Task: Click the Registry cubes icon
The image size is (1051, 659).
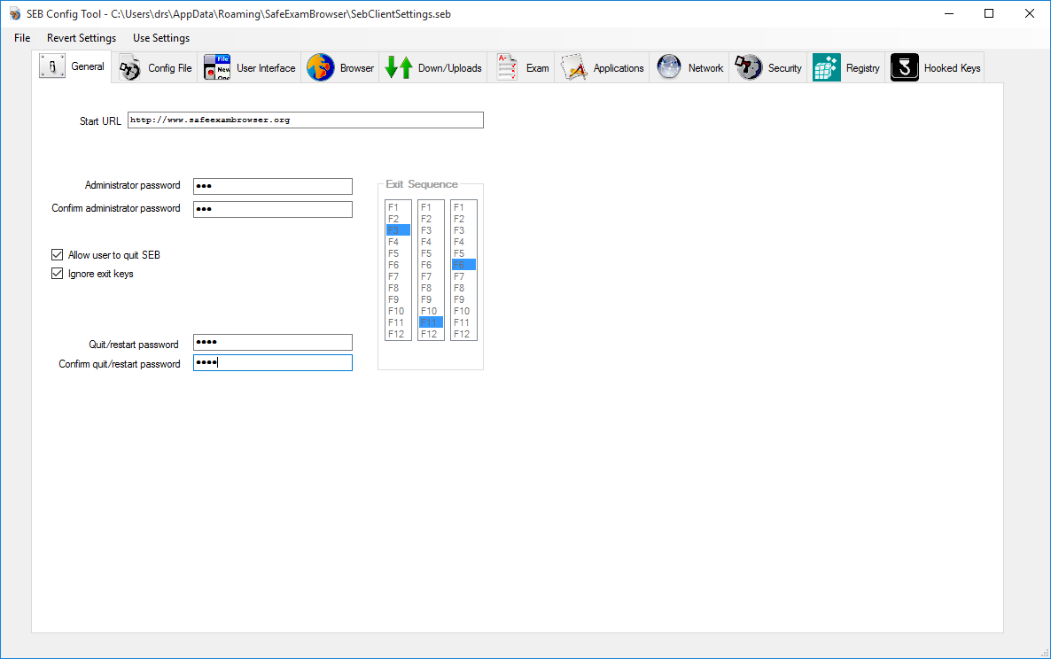Action: (827, 67)
